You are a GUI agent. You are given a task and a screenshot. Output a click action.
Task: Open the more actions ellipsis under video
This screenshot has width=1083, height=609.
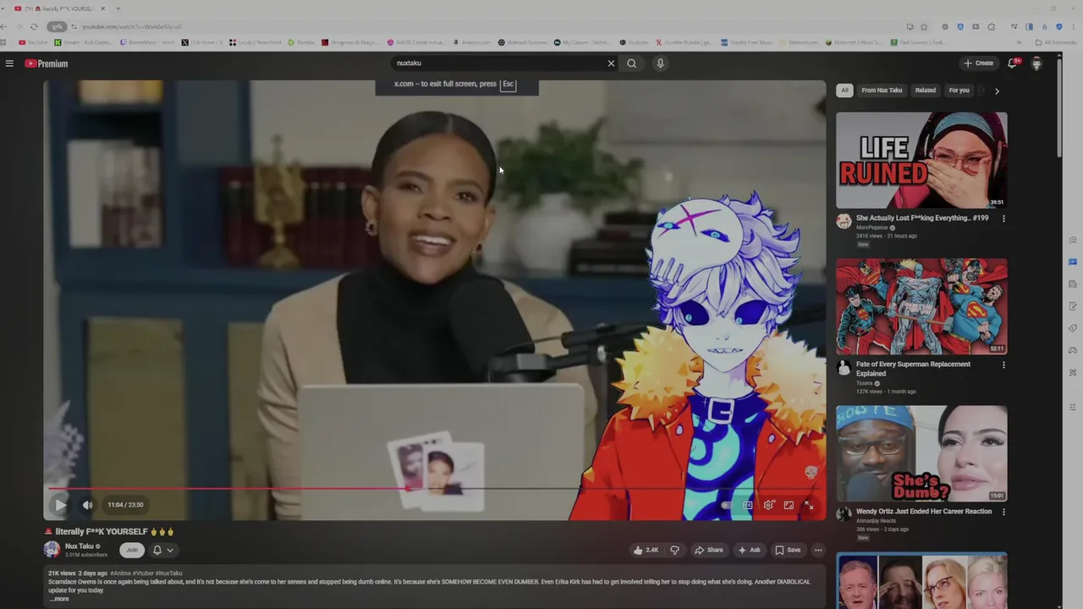pyautogui.click(x=818, y=550)
